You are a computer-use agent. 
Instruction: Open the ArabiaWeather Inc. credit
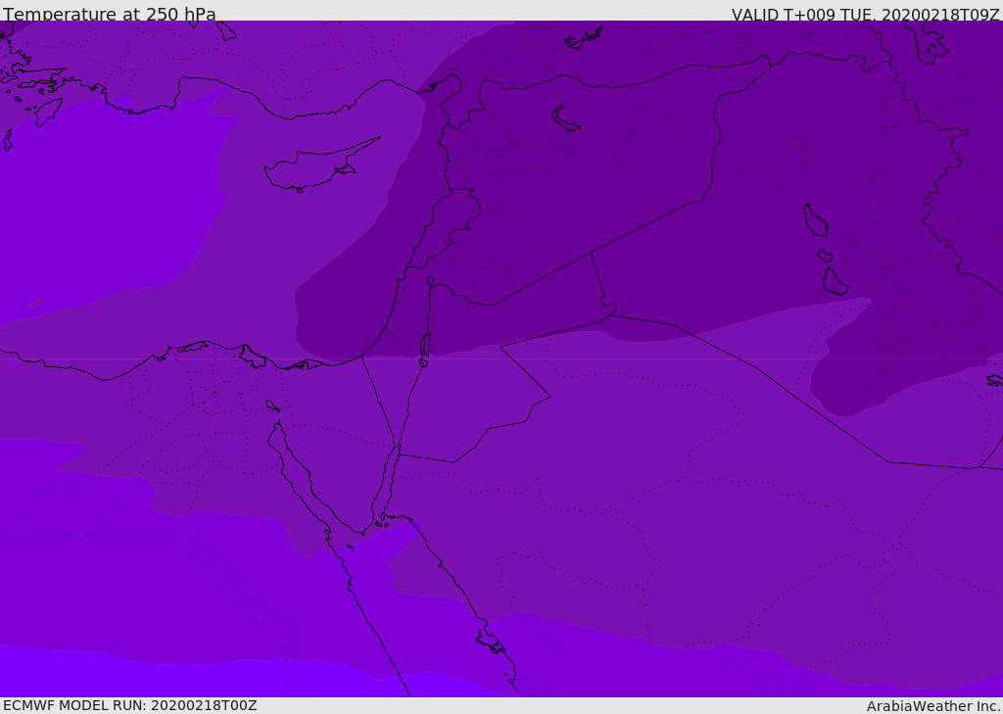pos(933,706)
